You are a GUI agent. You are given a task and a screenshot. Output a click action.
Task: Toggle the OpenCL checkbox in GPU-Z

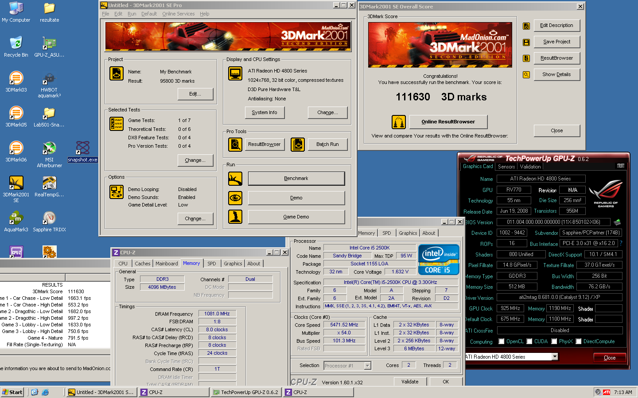(501, 341)
